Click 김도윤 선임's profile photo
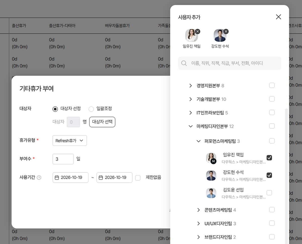The width and height of the screenshot is (302, 244). click(x=211, y=193)
